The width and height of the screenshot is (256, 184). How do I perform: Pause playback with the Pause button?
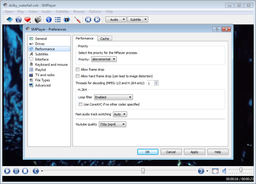[x=16, y=171]
